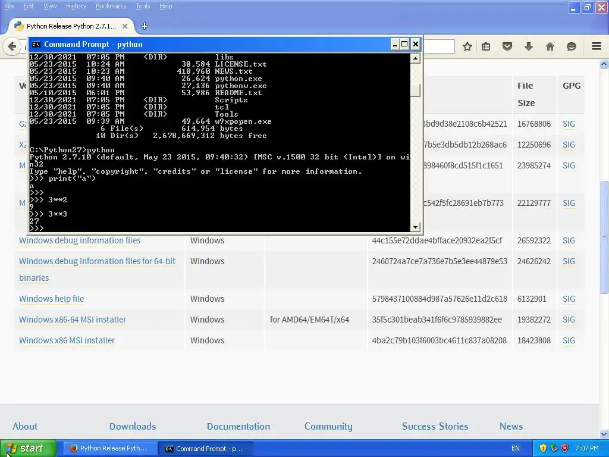This screenshot has width=609, height=457.
Task: Open Firefox File menu
Action: tap(9, 6)
